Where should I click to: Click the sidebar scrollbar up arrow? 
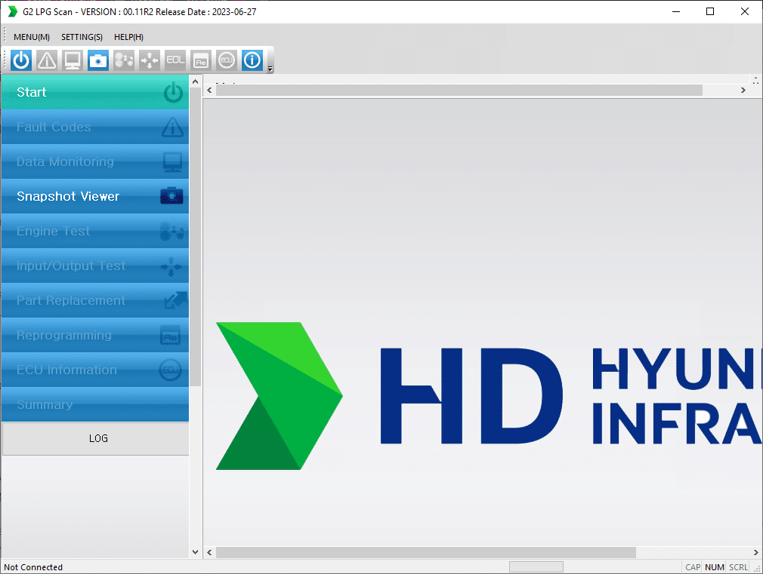click(196, 81)
